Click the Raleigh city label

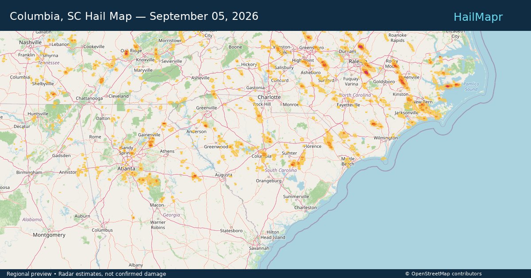point(358,61)
